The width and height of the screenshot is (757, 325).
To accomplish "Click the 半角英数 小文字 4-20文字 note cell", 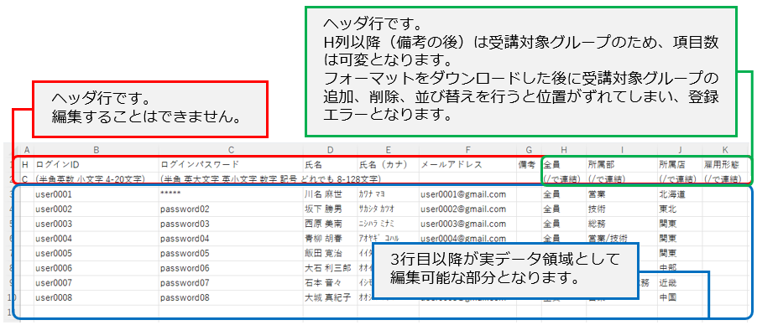I will pos(96,179).
